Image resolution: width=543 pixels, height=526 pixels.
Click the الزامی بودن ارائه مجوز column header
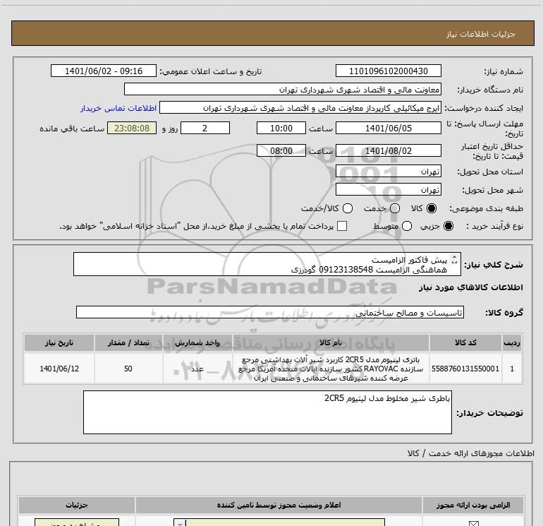(x=473, y=505)
